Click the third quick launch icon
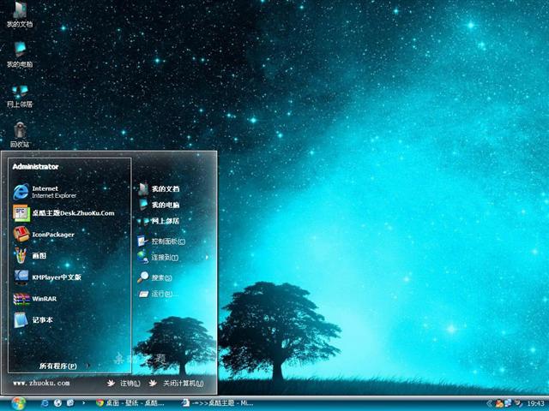 click(x=70, y=403)
